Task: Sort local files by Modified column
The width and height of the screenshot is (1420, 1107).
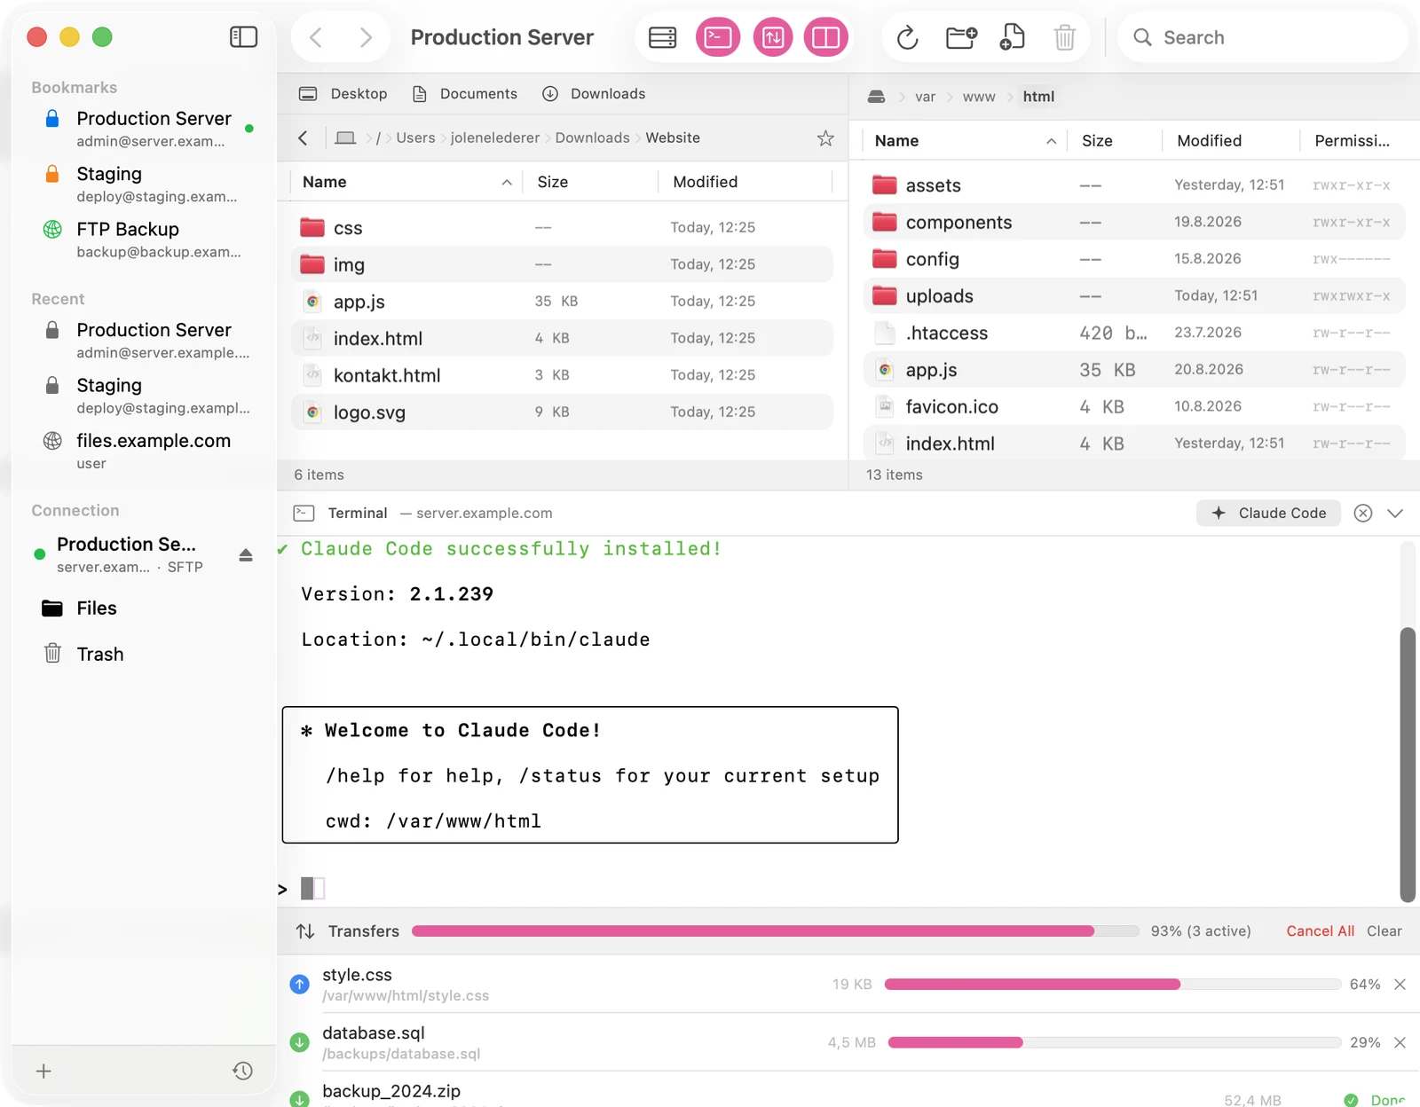Action: (745, 182)
